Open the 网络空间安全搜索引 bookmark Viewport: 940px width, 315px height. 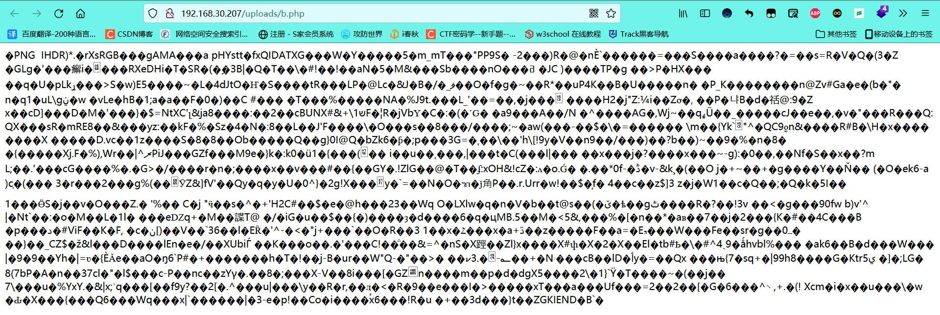[205, 34]
